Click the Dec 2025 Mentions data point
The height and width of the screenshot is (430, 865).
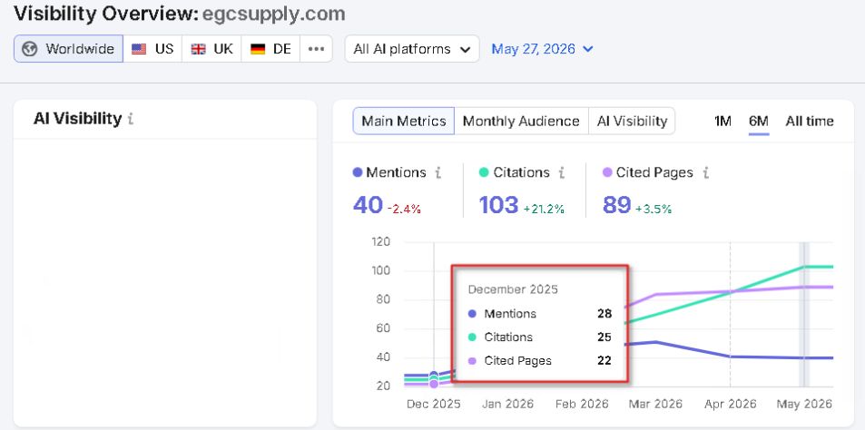coord(434,375)
